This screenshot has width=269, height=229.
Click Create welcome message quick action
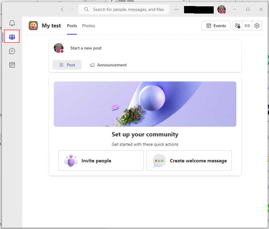189,161
